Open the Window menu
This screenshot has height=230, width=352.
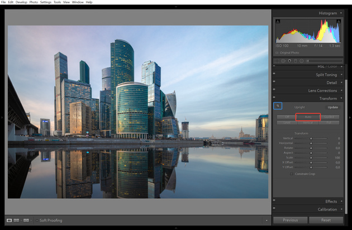click(x=78, y=2)
